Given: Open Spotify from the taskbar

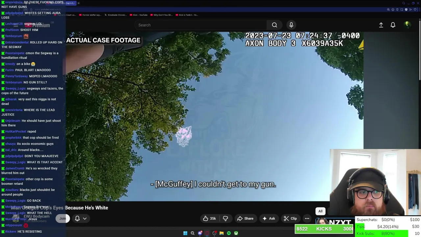Looking at the screenshot, I should point(229,233).
